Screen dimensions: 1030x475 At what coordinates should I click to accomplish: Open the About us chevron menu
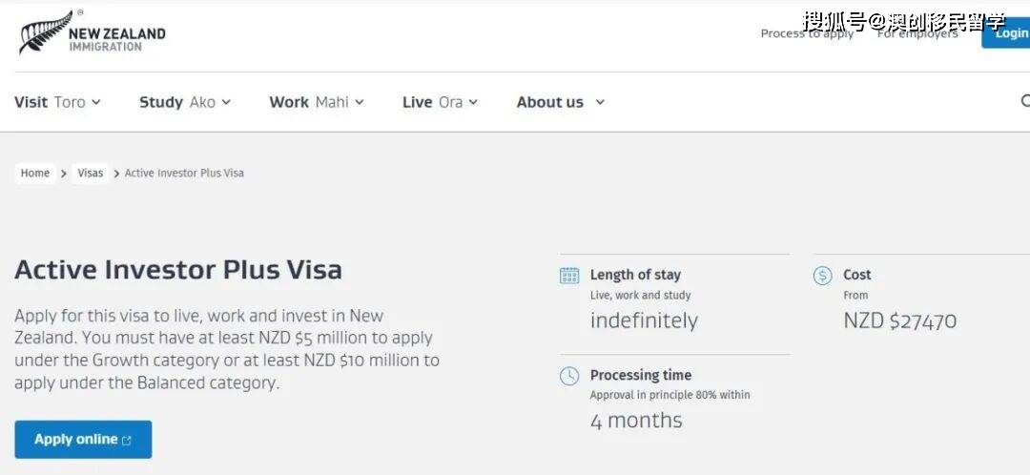tap(600, 102)
